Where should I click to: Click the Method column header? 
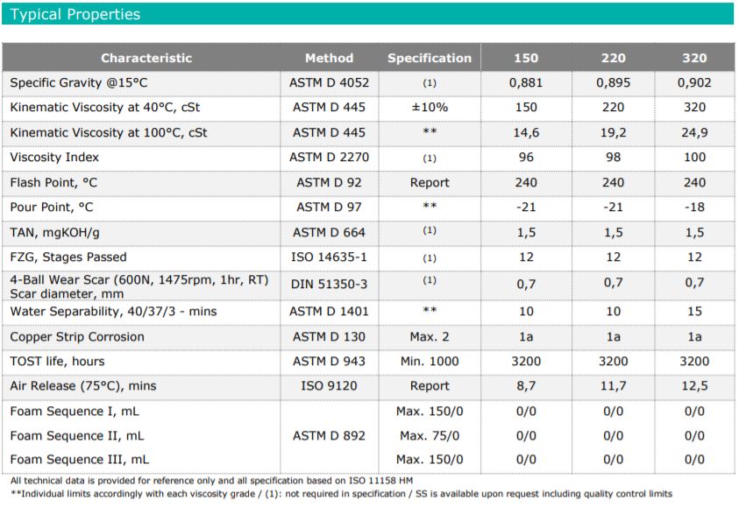[x=329, y=58]
